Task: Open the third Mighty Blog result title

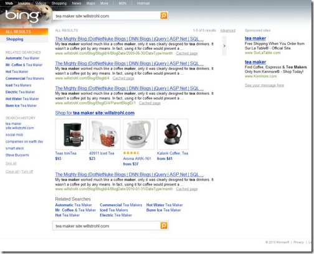Action: (129, 88)
